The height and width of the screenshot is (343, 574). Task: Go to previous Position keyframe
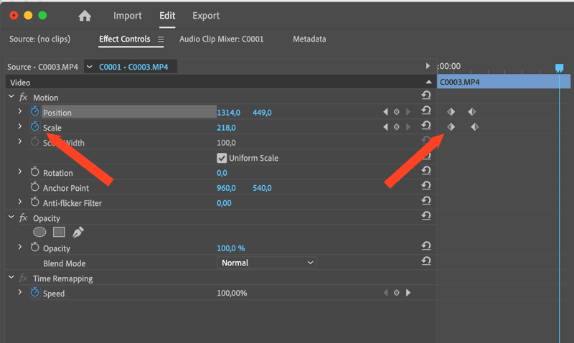tap(385, 112)
